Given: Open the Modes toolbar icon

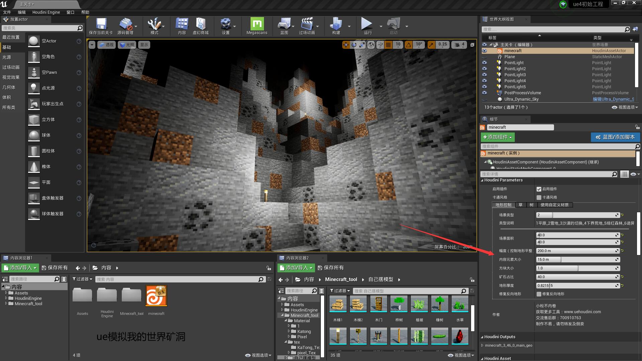Looking at the screenshot, I should (154, 24).
